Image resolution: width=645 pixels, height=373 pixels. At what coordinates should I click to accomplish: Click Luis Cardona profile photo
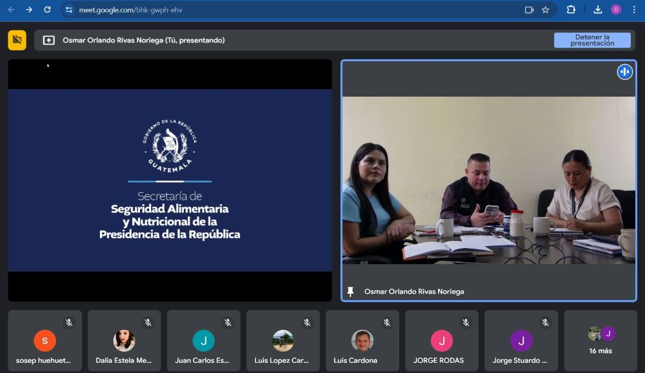pos(362,341)
